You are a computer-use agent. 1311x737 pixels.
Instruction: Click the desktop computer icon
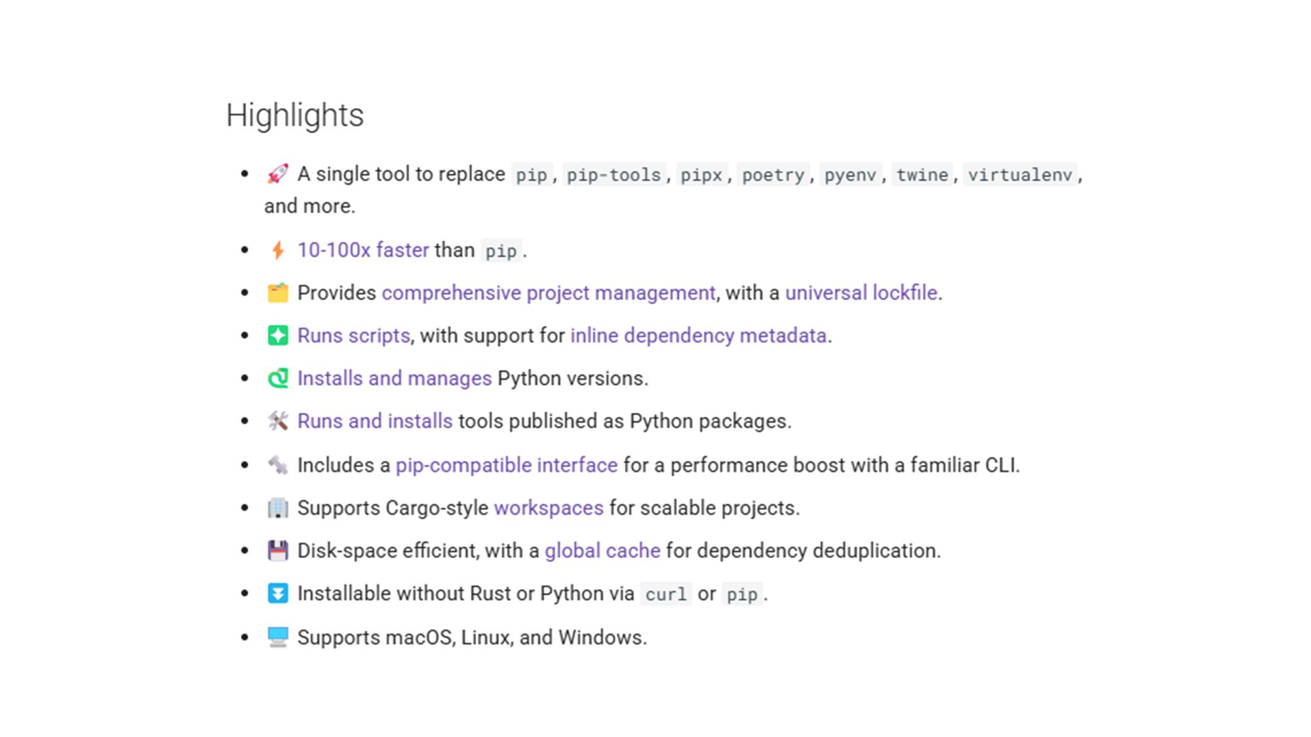pyautogui.click(x=278, y=637)
